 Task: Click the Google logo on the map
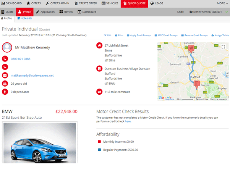[x=165, y=98]
